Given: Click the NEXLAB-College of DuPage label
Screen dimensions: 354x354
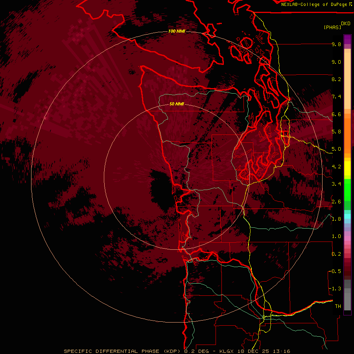Looking at the screenshot, I should click(314, 4).
